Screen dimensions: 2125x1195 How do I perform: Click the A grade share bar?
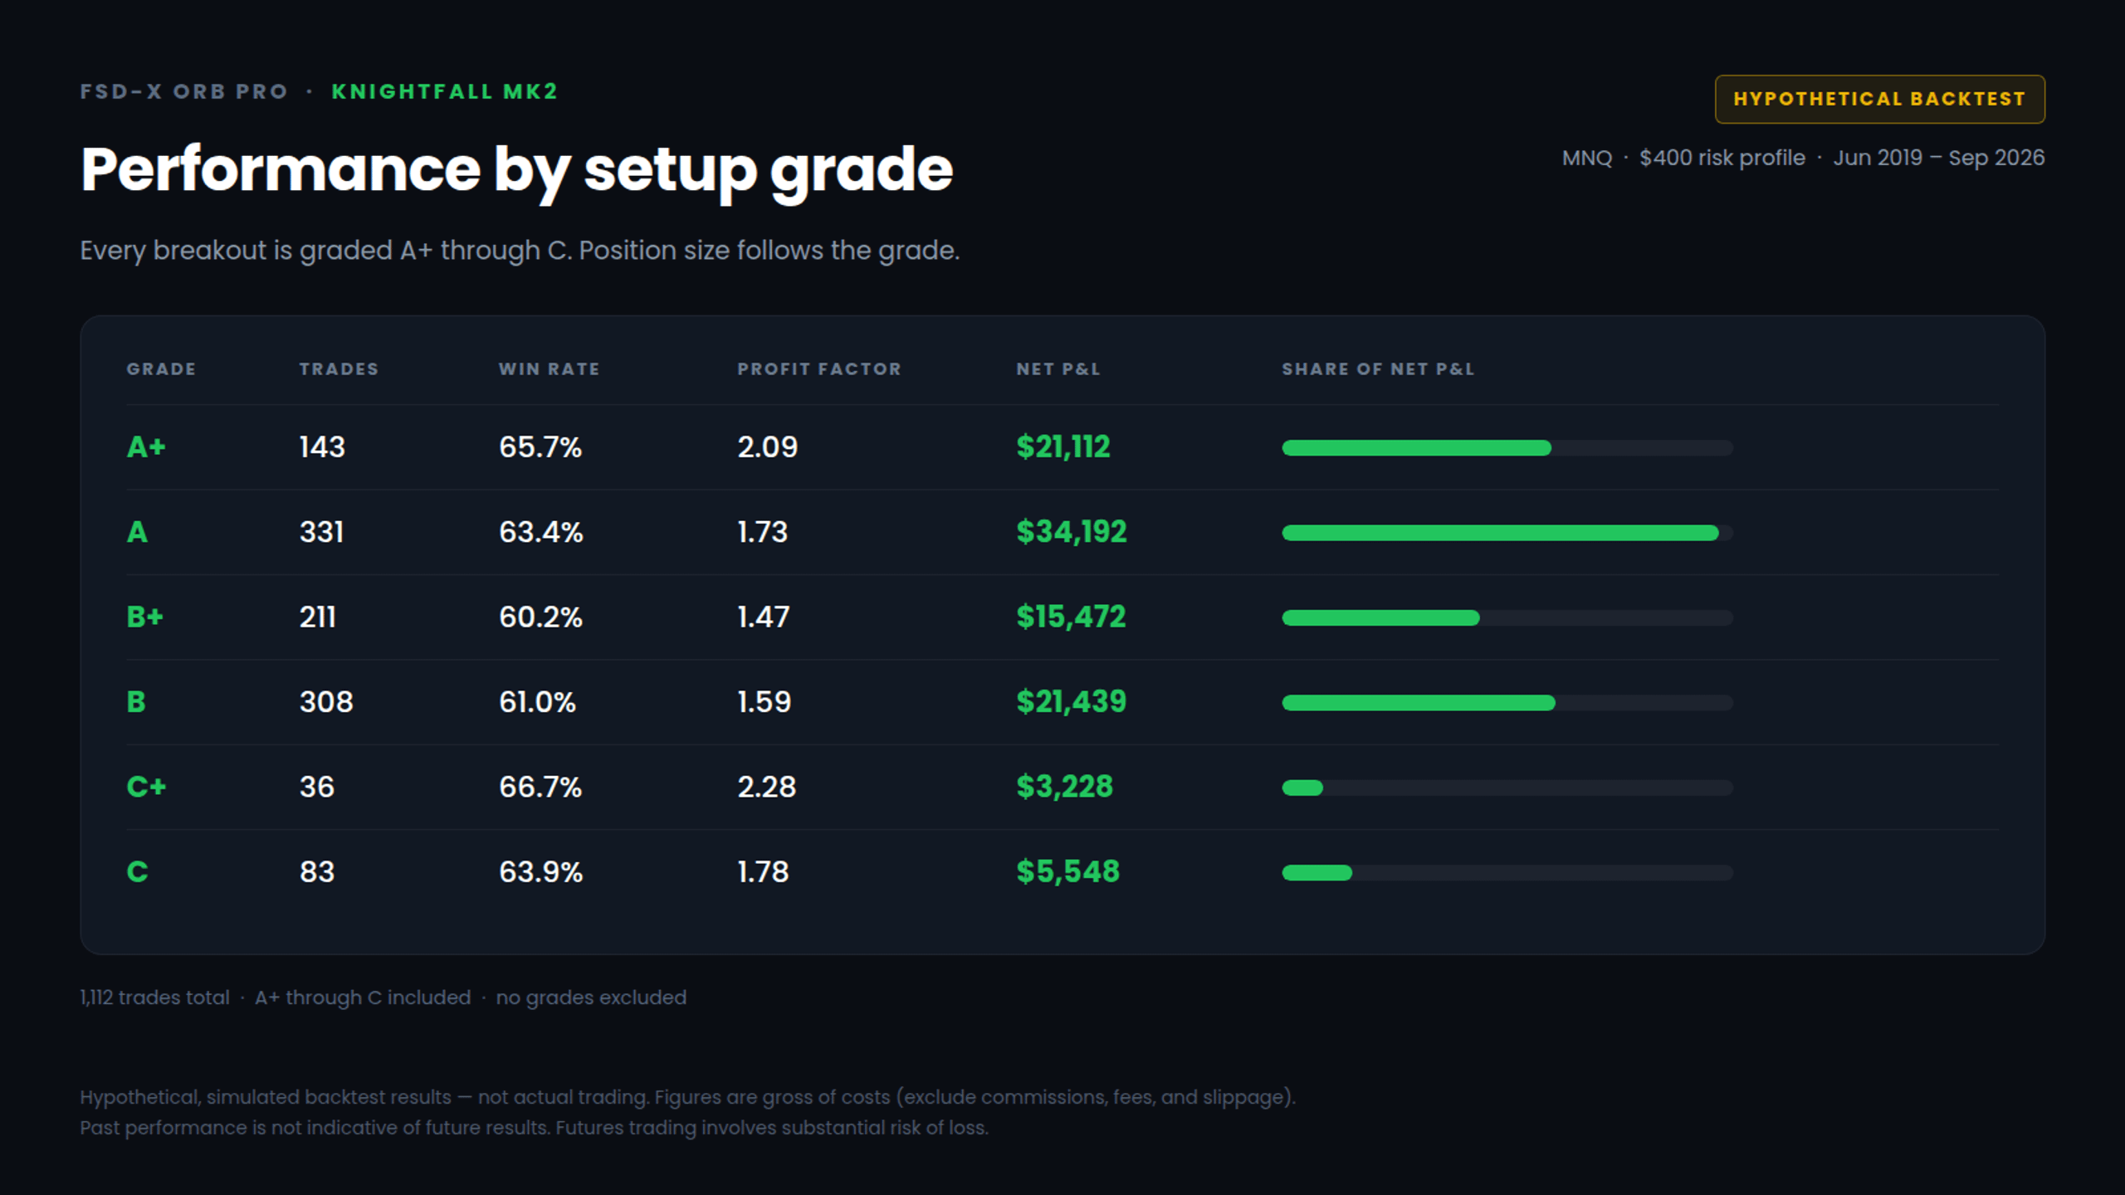click(x=1507, y=533)
